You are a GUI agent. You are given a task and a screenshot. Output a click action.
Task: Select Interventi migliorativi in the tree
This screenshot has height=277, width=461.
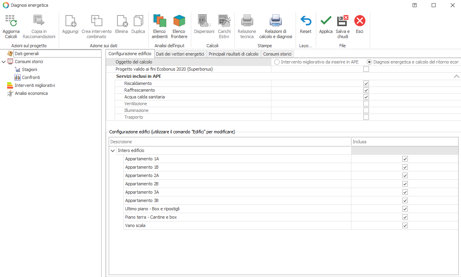[35, 85]
